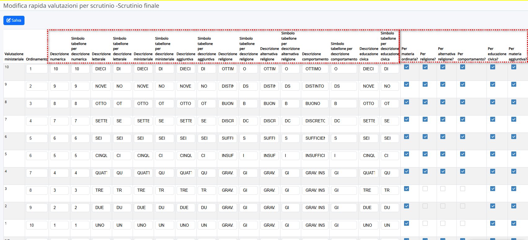Click the Ordinamento field in row 10
Screen dimensions: 528x240
tap(37, 69)
